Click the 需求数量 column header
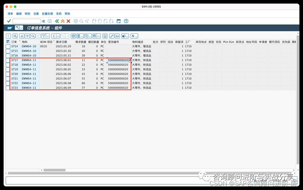 (81, 42)
